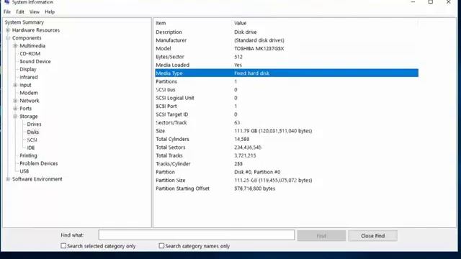Select Ports tree item
Viewport: 461px width, 259px height.
tap(26, 109)
